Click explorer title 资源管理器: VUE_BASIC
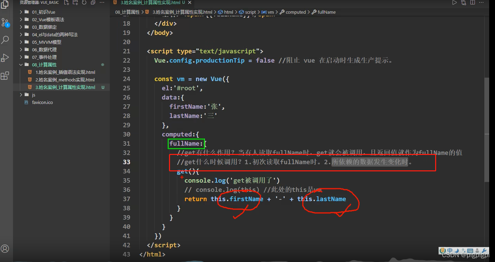Image resolution: width=495 pixels, height=262 pixels. tap(39, 2)
